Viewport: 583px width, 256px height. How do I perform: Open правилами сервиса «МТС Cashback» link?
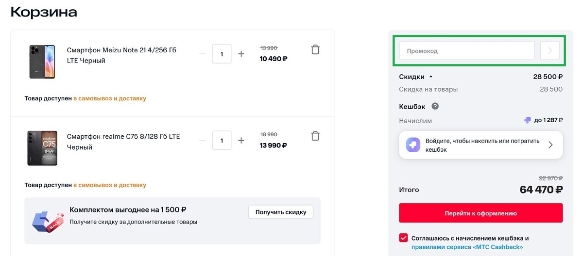[x=467, y=247]
